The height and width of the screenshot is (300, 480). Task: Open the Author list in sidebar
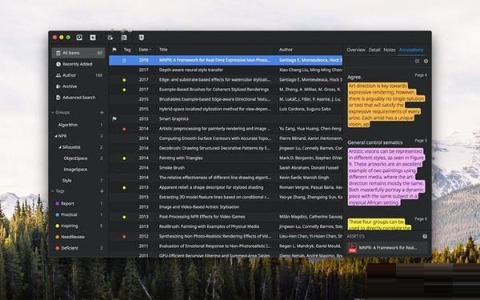click(x=78, y=75)
